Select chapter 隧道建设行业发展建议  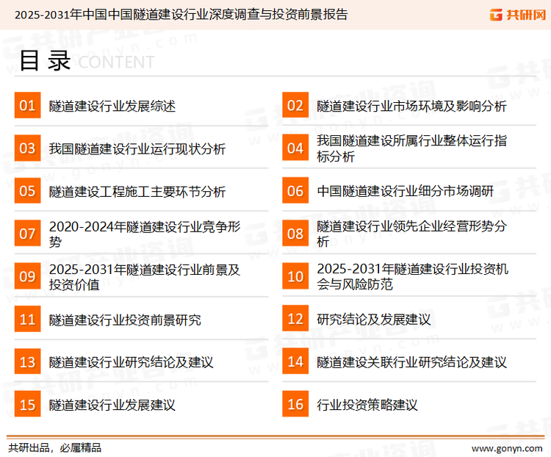112,406
